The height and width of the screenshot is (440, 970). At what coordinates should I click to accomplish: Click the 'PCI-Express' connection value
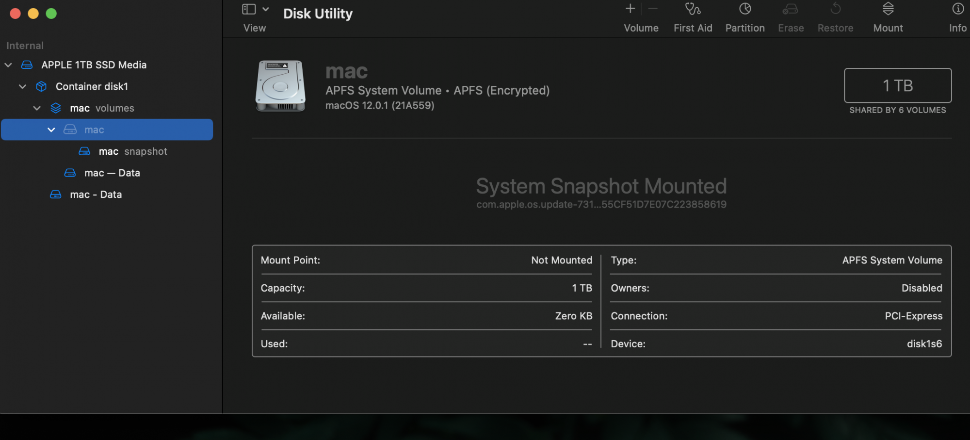click(914, 316)
